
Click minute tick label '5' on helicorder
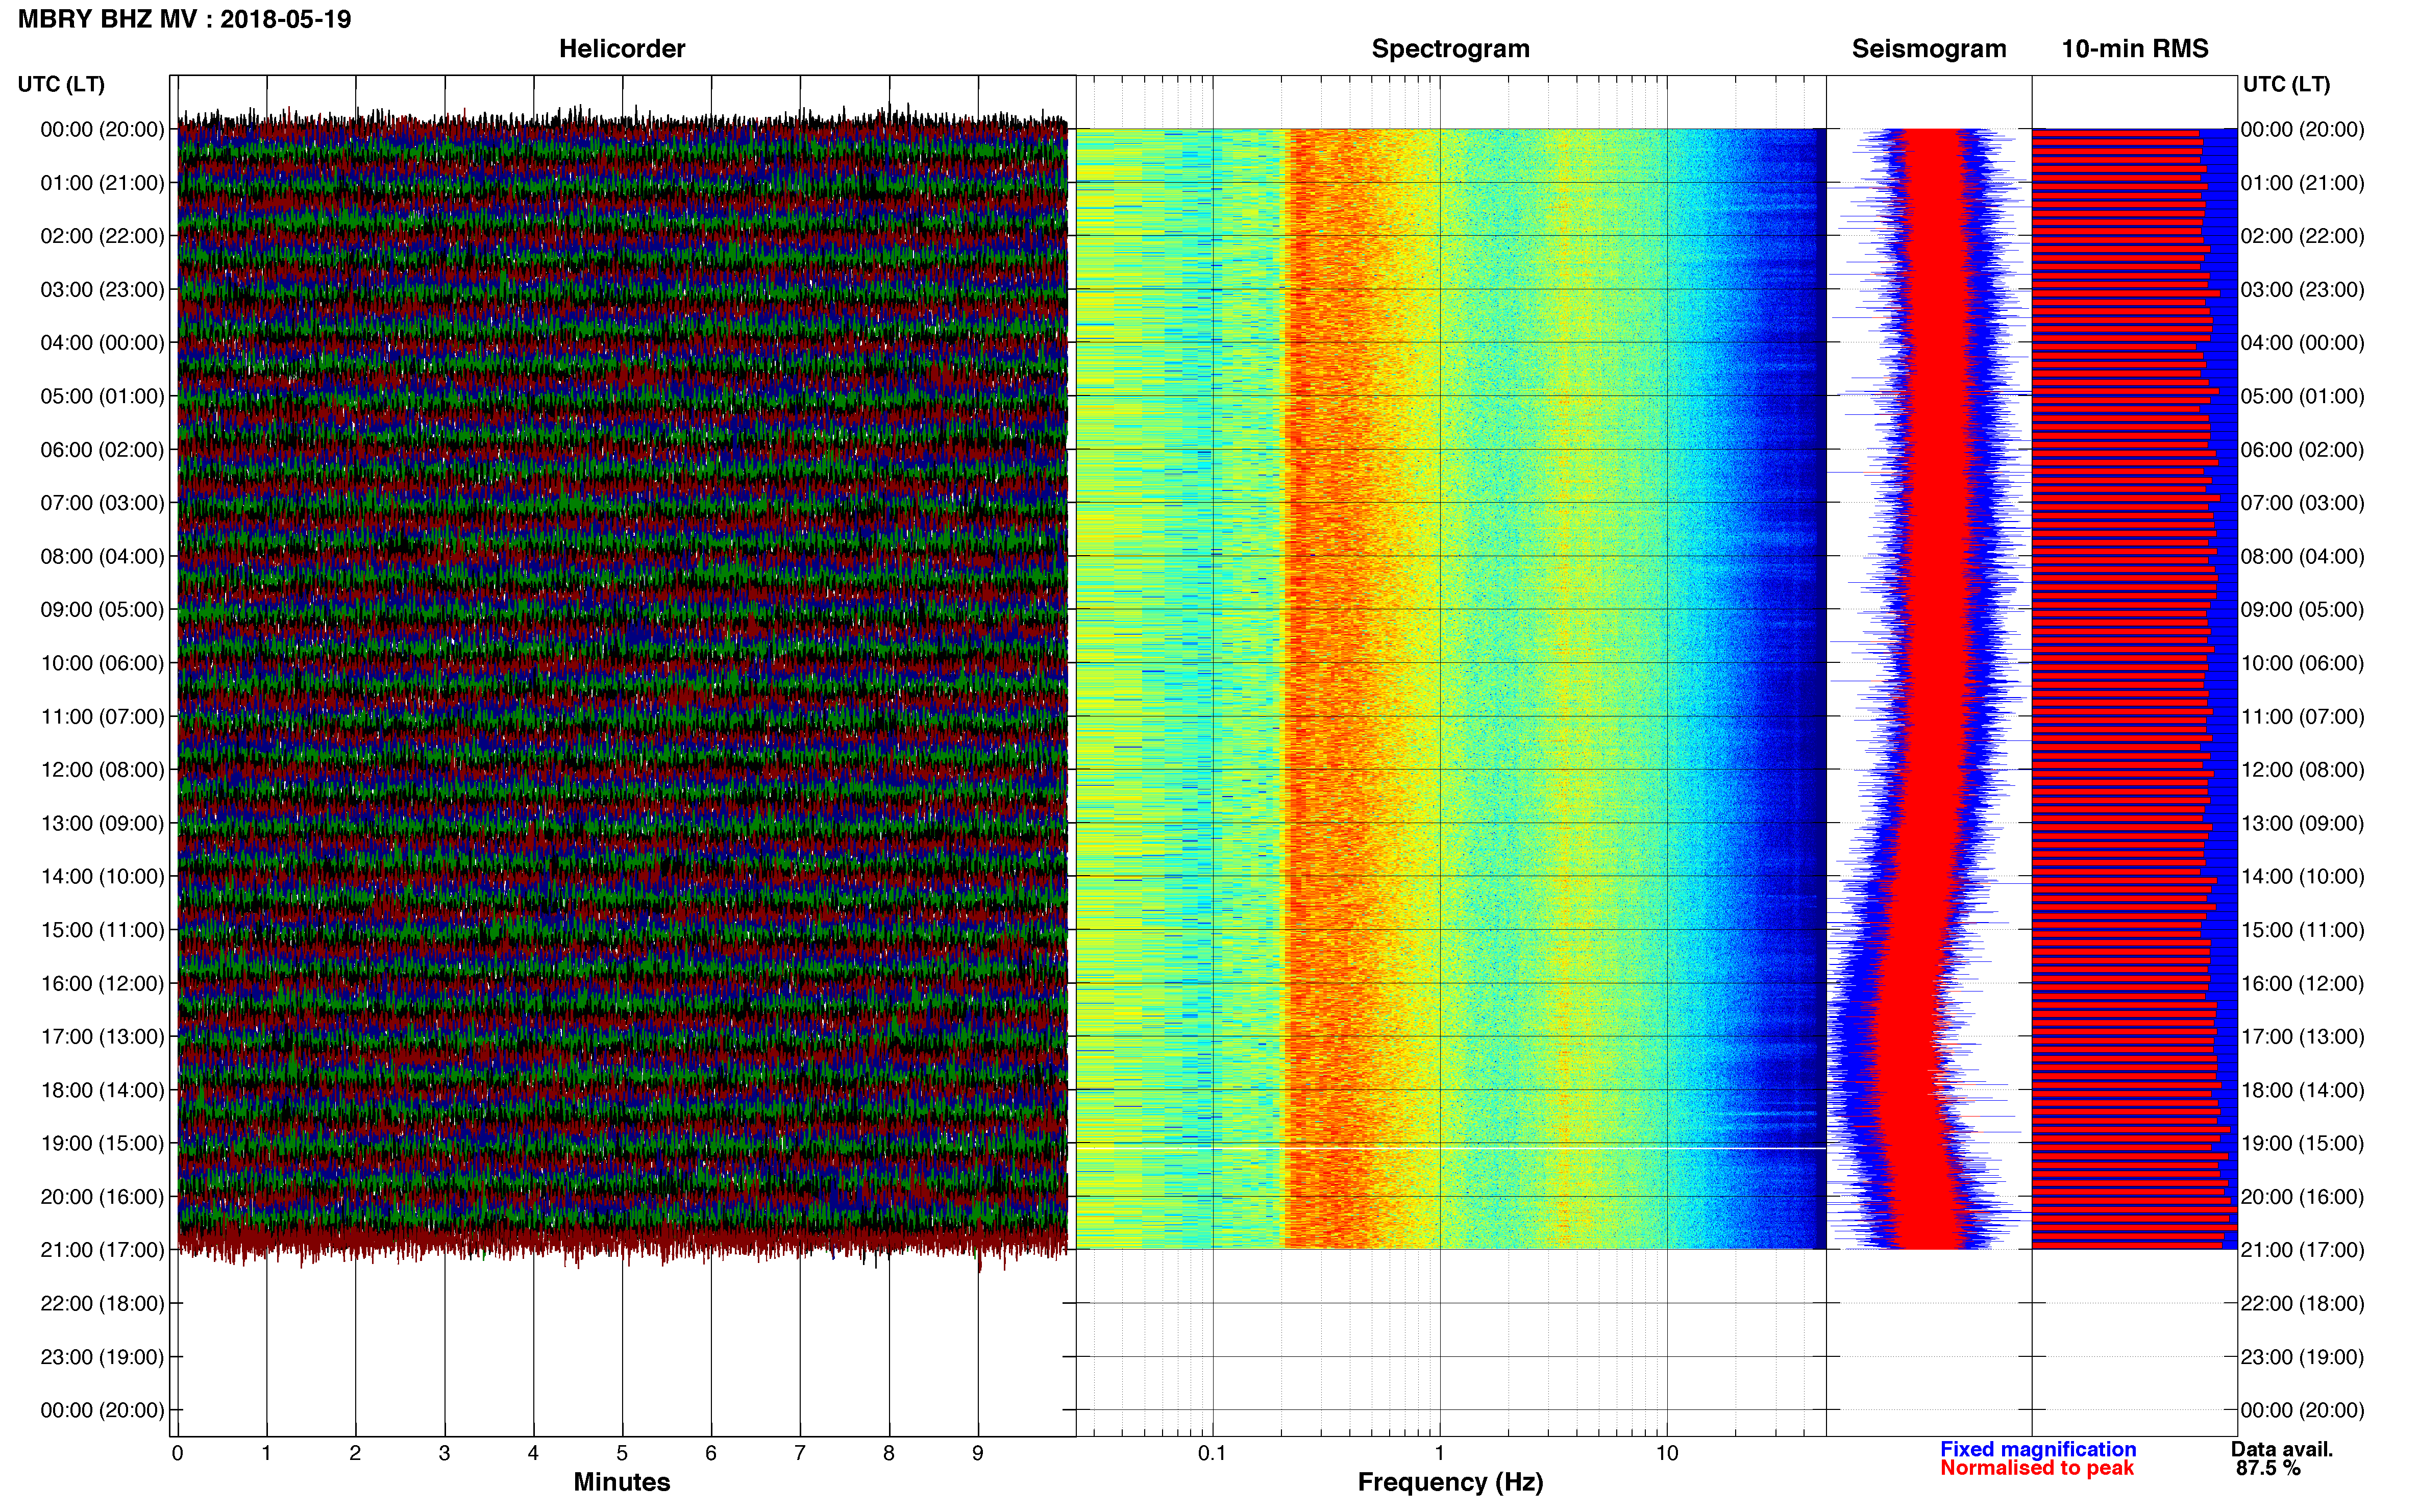[x=622, y=1454]
